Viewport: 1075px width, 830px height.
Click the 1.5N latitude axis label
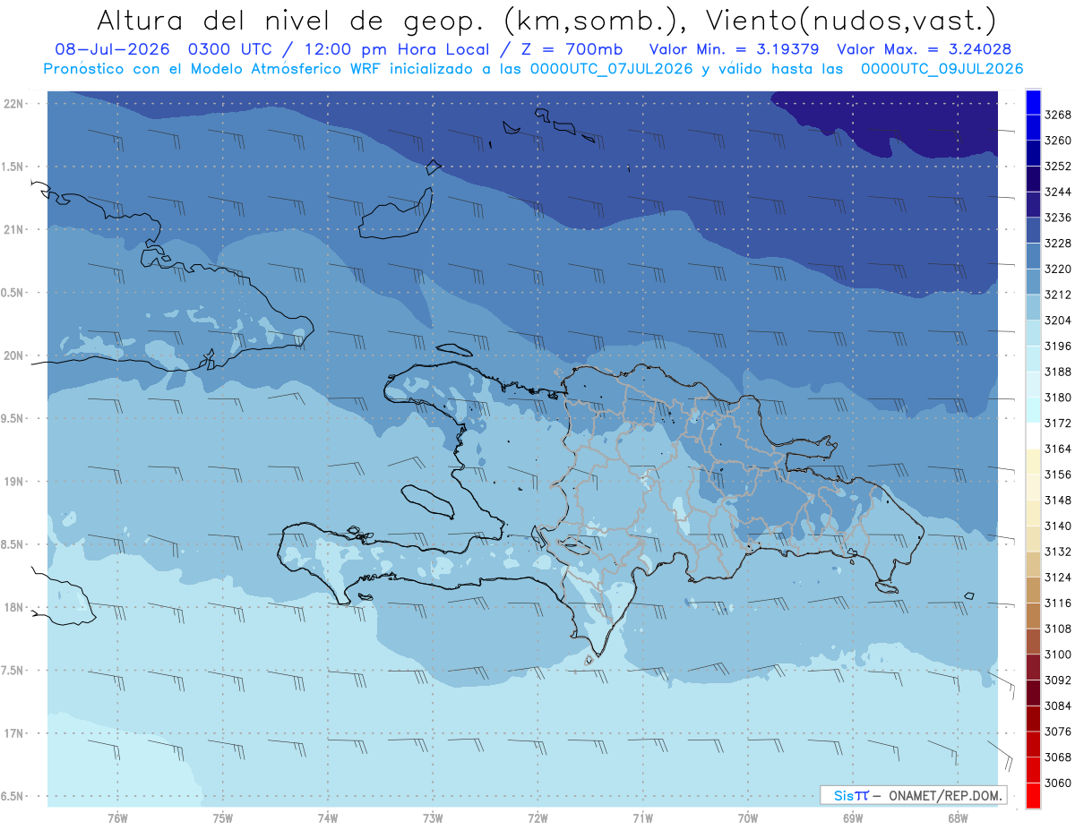click(x=13, y=167)
